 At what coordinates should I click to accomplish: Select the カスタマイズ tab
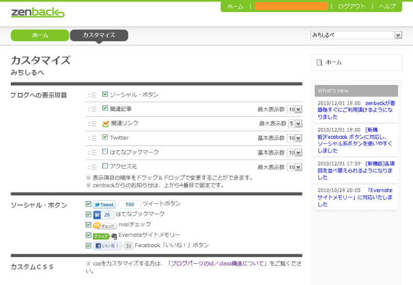pos(99,35)
